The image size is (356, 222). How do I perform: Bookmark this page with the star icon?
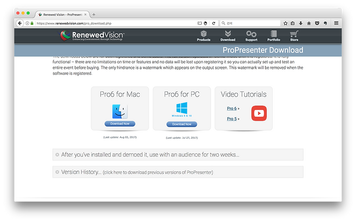click(285, 23)
